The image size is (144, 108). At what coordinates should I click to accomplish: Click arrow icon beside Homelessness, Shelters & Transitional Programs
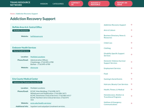pyautogui.click(x=131, y=96)
